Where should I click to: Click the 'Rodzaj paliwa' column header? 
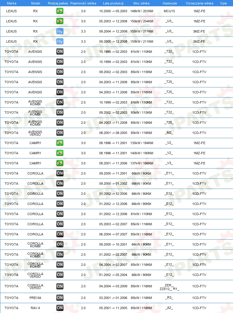pyautogui.click(x=58, y=3)
